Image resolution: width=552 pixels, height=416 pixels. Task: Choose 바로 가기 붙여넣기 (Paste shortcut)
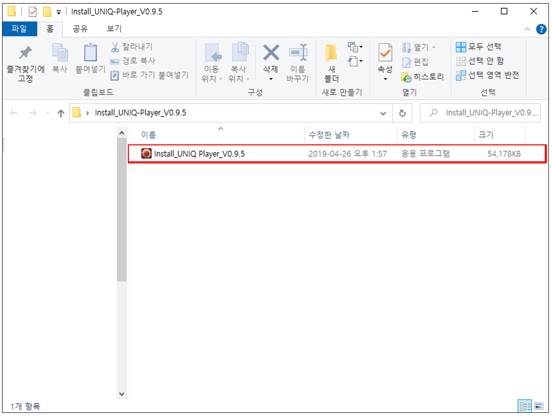coord(149,75)
